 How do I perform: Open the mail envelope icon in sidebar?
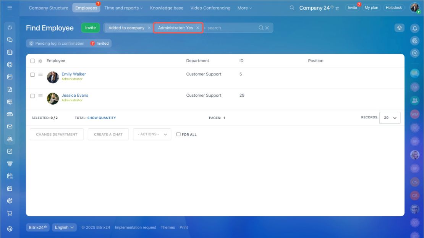point(10,126)
